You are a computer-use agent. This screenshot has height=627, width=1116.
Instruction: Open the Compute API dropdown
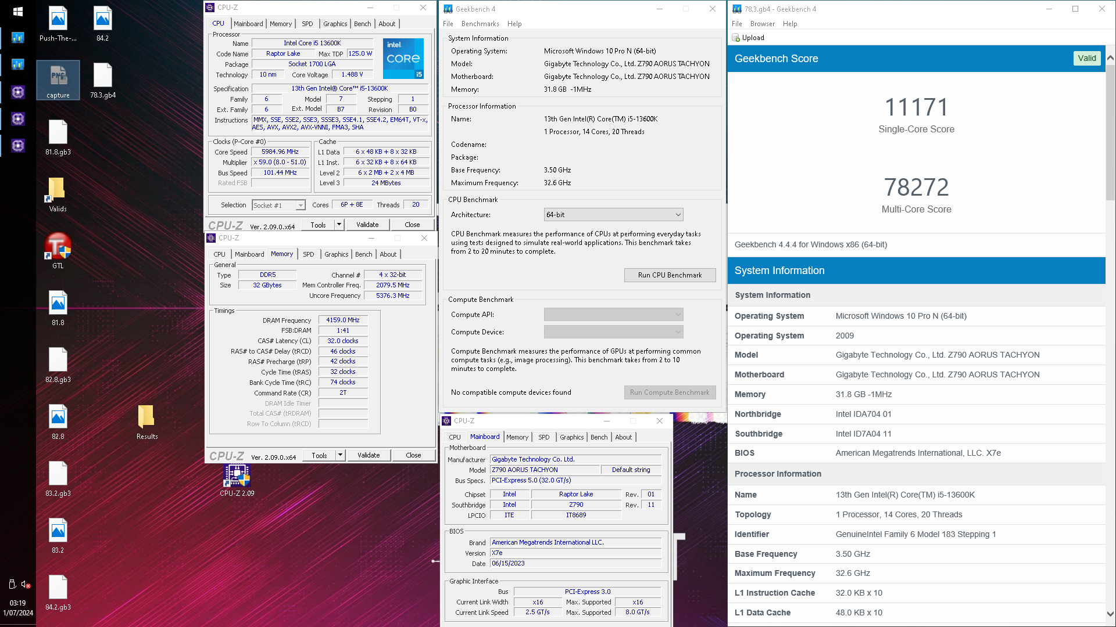click(613, 315)
